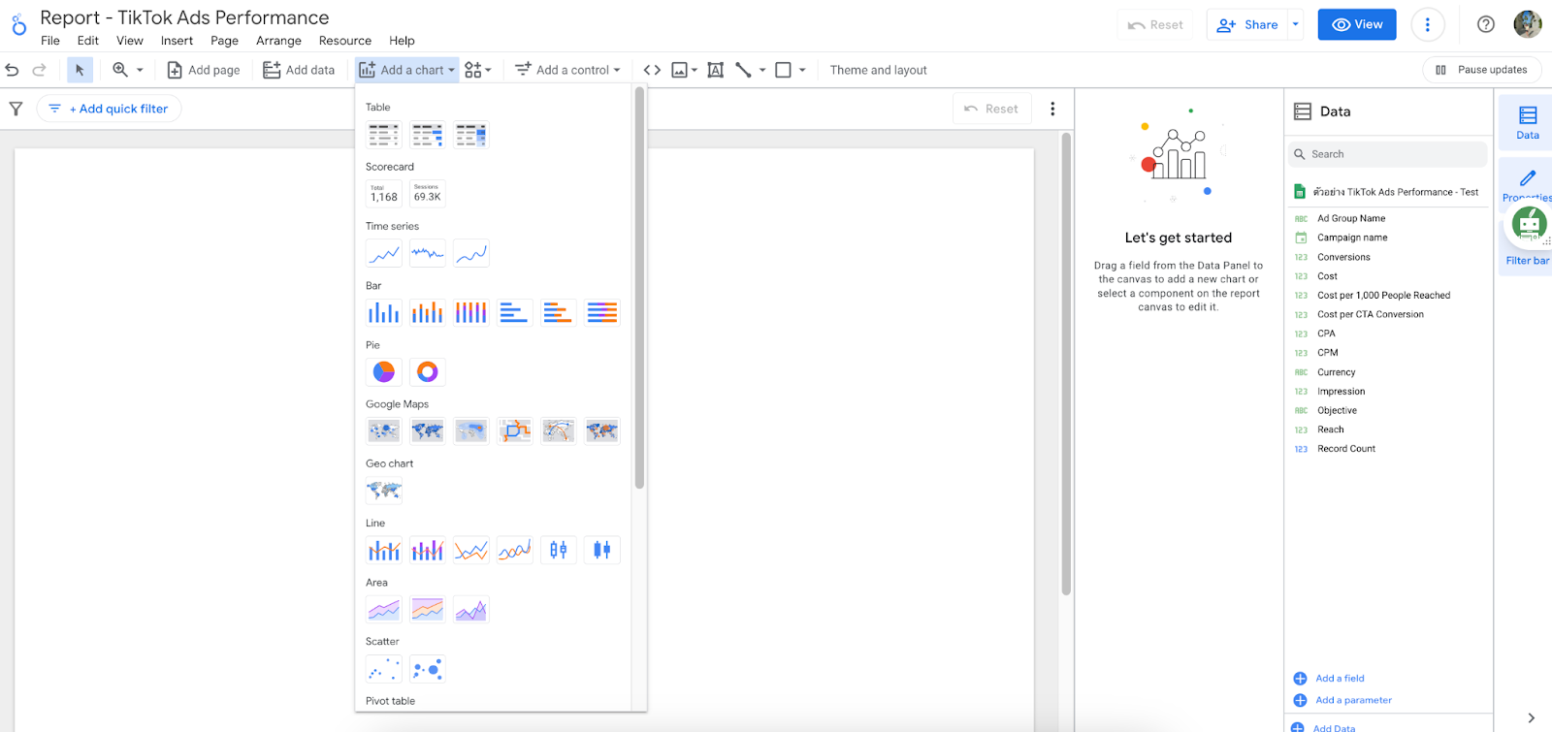
Task: Click the Pause updates toggle button
Action: [x=1482, y=70]
